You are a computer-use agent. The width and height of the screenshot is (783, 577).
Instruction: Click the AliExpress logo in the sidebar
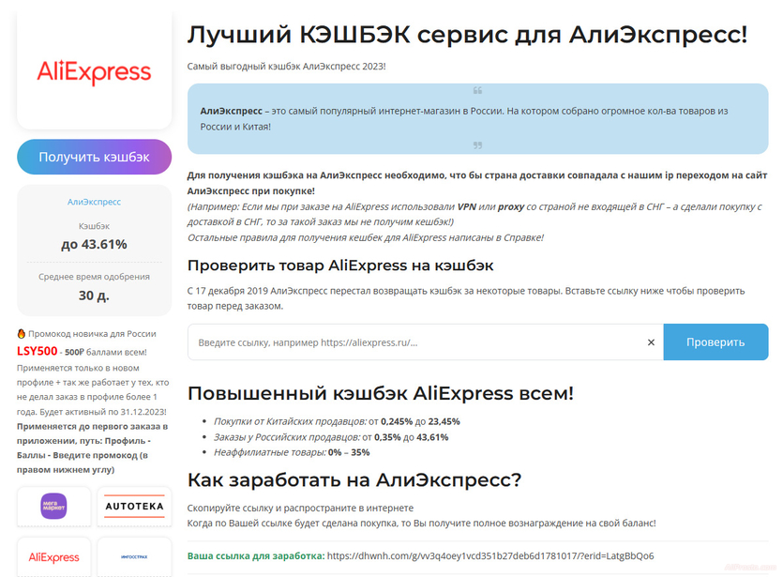coord(94,72)
